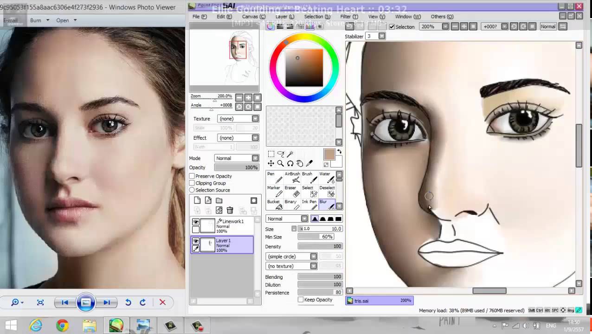
Task: Open the Canvas menu
Action: coord(254,17)
